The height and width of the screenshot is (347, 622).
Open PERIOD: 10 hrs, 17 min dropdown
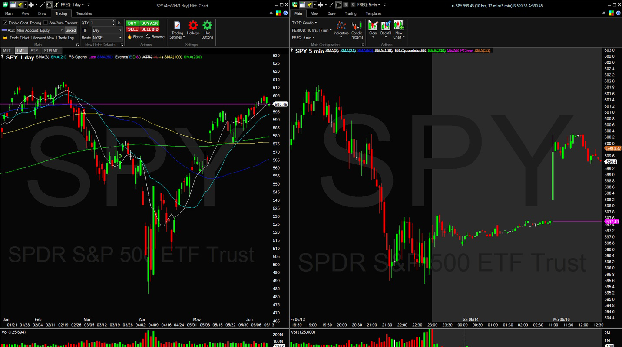click(311, 30)
